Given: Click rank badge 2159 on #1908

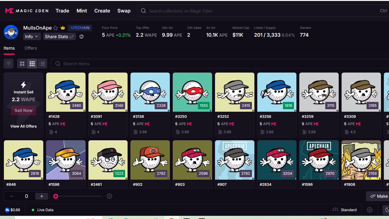Looking at the screenshot, I should [x=372, y=174].
